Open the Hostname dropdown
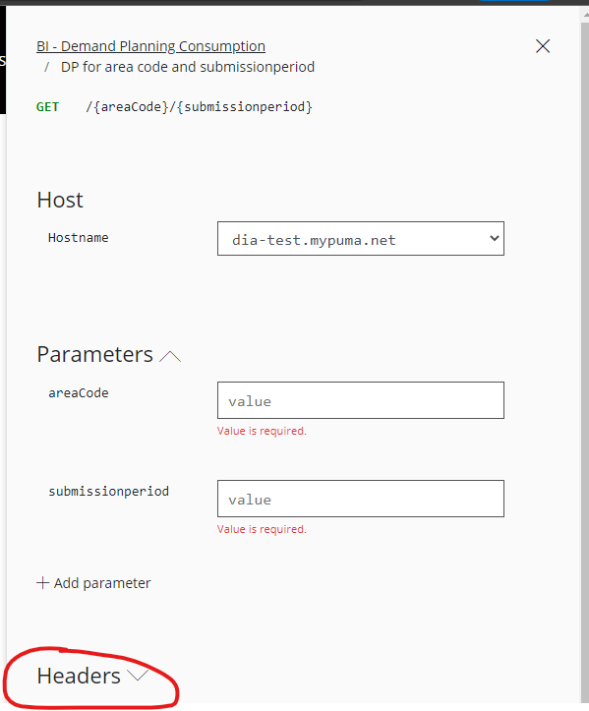The height and width of the screenshot is (711, 589). [361, 239]
